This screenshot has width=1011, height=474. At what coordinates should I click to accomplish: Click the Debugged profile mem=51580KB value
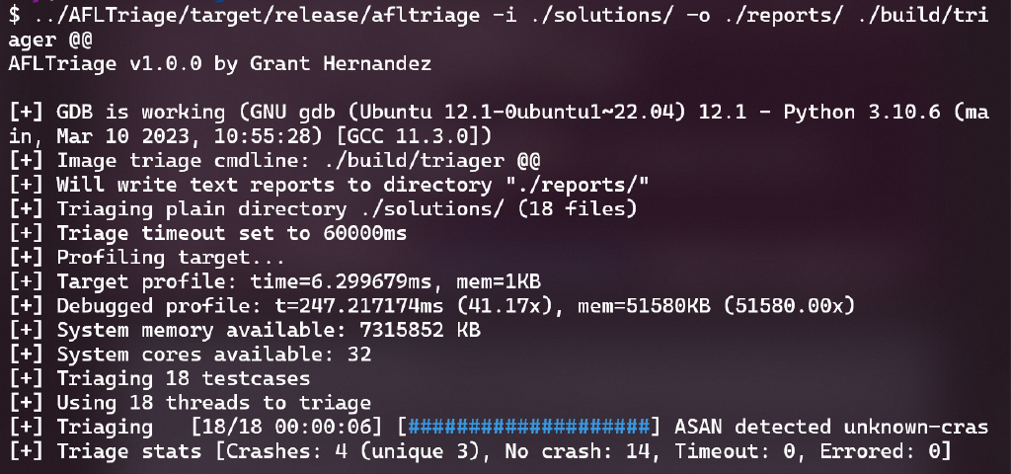[x=644, y=306]
